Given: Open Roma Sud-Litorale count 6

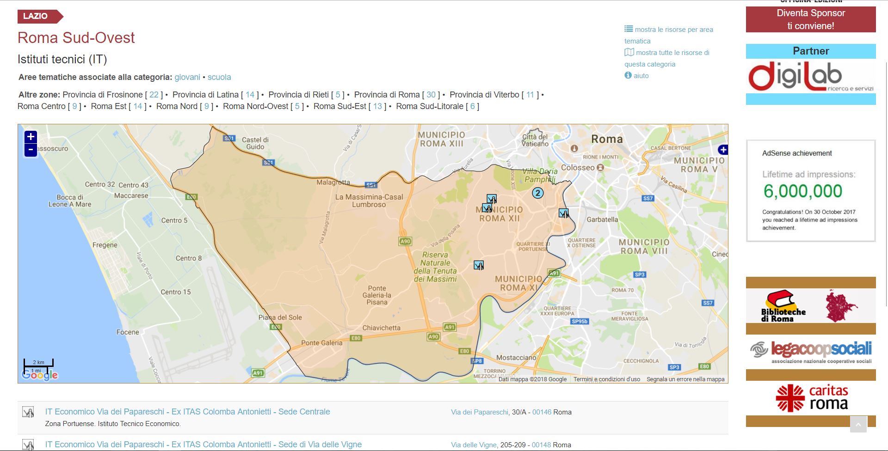Looking at the screenshot, I should 472,106.
